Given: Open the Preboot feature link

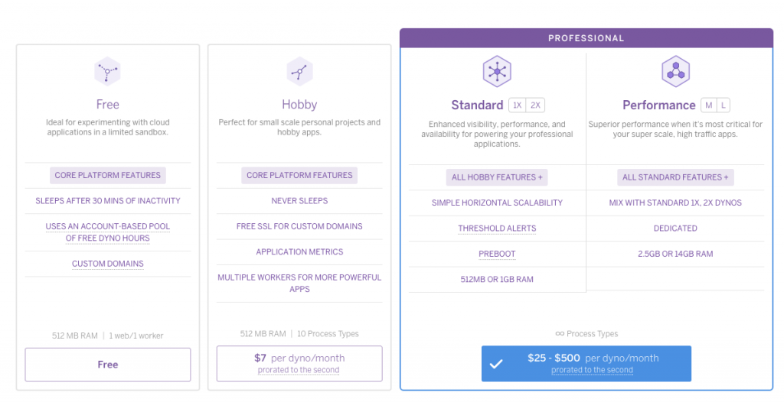Looking at the screenshot, I should [x=497, y=254].
